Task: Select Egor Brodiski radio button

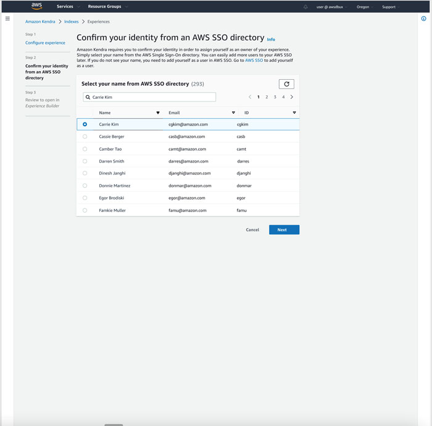Action: pos(85,198)
